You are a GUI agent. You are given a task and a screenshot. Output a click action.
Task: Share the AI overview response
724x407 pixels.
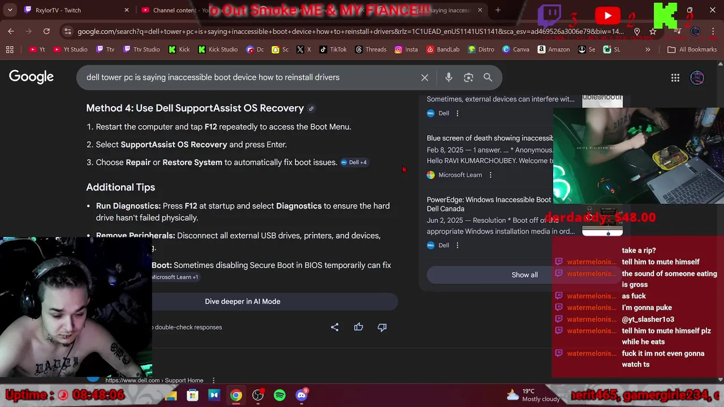[x=335, y=327]
